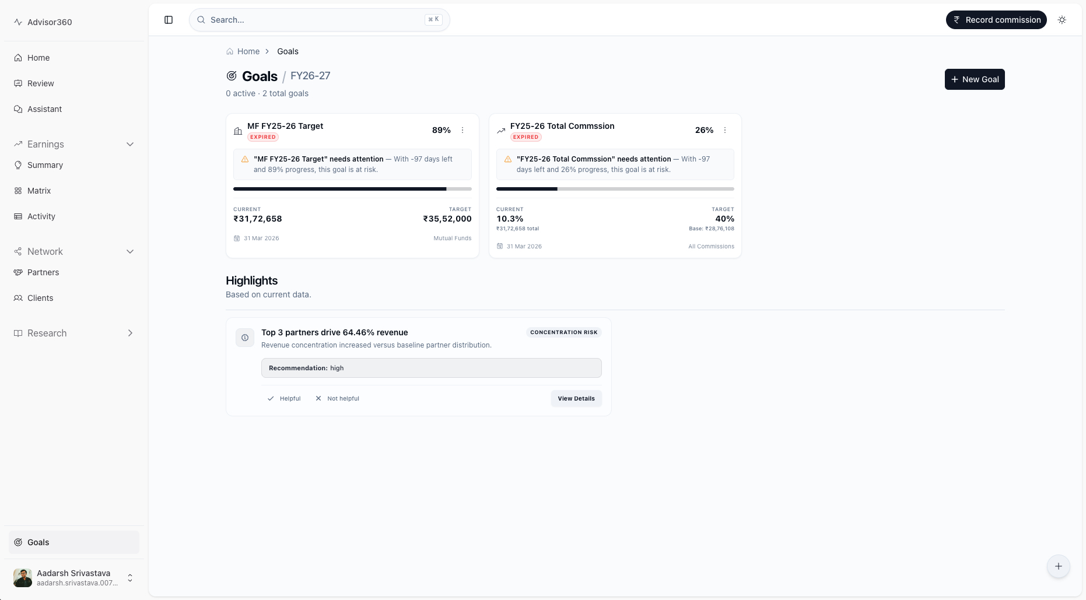Click the info icon on concentration highlight
Screen dimensions: 1086x600
[245, 338]
